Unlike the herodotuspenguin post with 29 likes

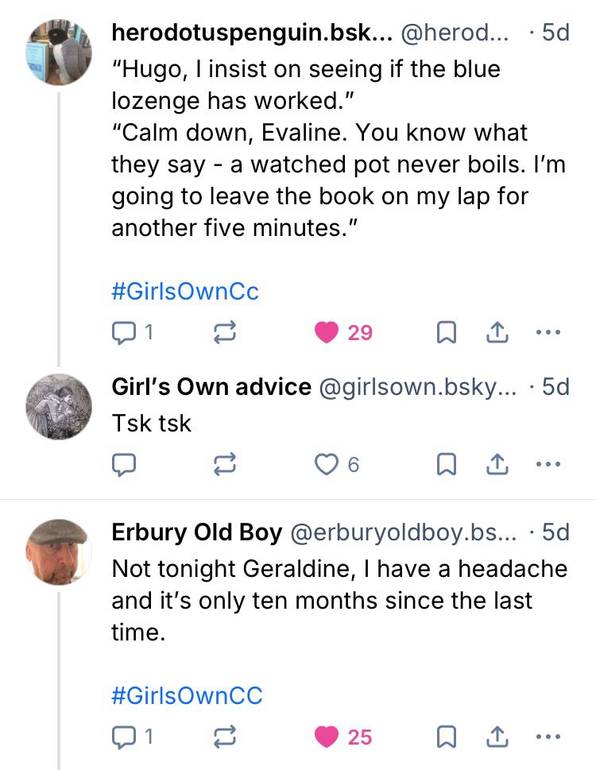point(327,333)
